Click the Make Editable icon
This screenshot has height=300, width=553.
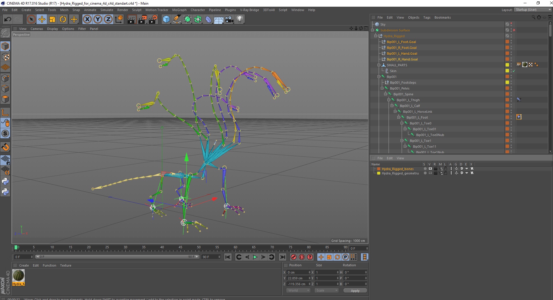pyautogui.click(x=5, y=33)
